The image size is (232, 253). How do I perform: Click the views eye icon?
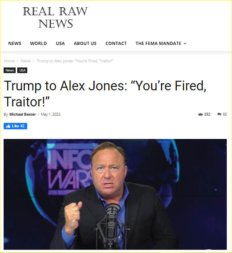coord(200,114)
